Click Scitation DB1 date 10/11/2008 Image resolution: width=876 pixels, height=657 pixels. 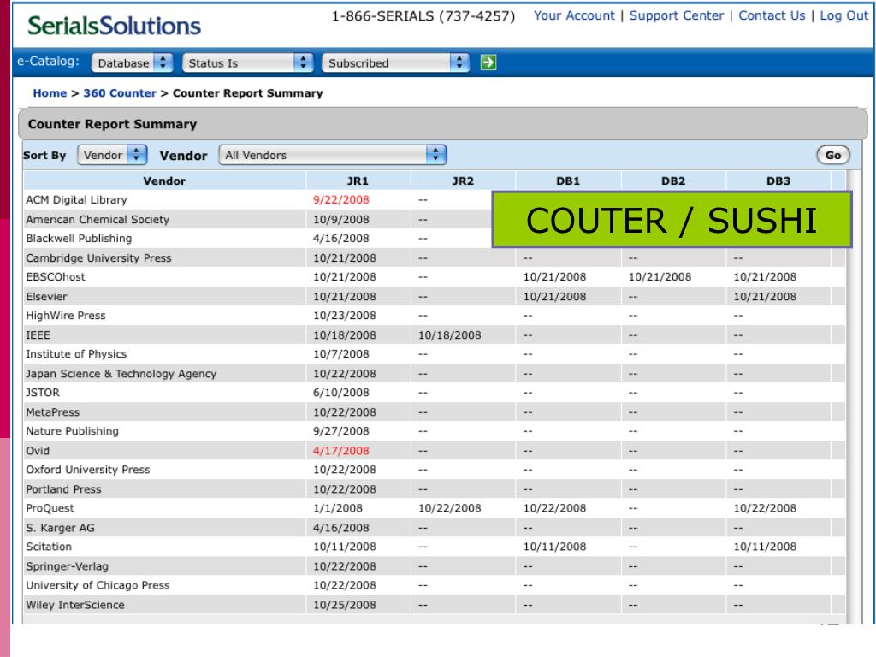pos(554,547)
